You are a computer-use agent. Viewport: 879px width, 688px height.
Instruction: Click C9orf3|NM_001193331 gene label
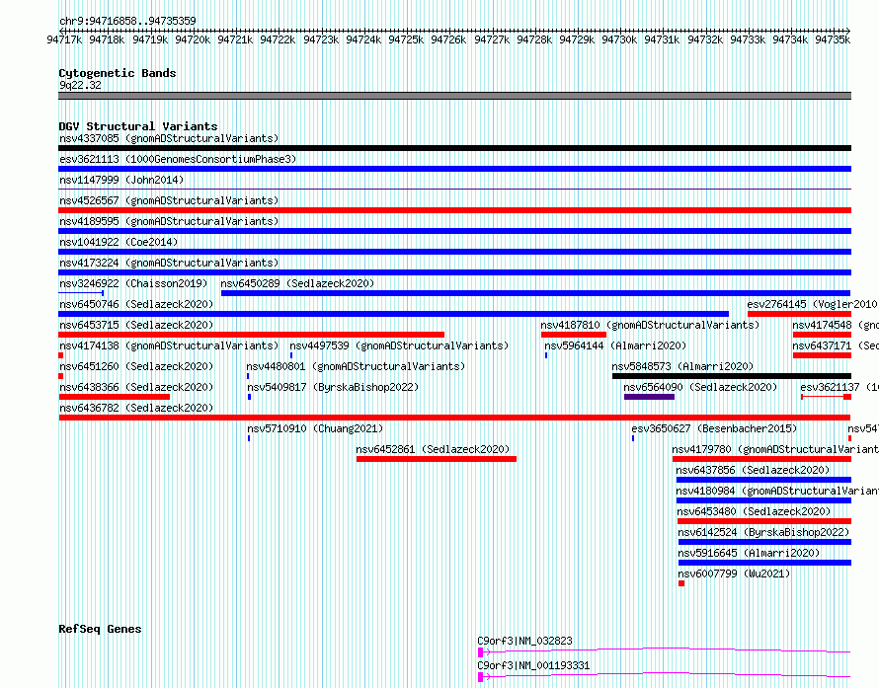coord(533,665)
